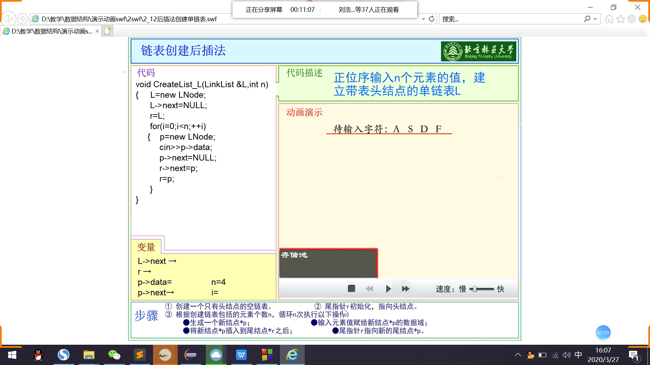Viewport: 650px width, 365px height.
Task: Open Favorites star icon
Action: coord(620,19)
